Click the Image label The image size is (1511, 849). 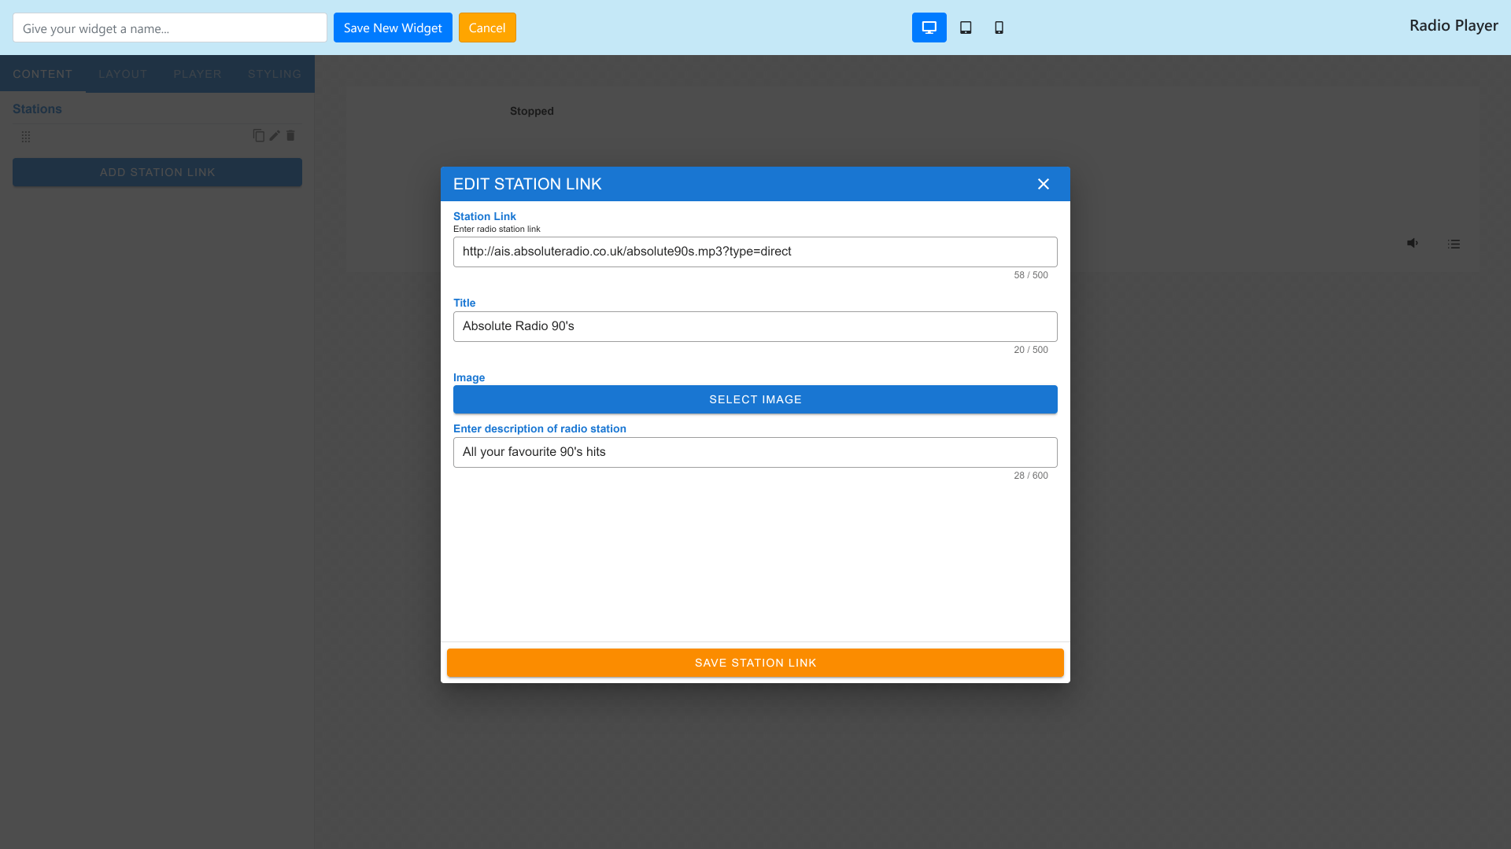(x=469, y=377)
